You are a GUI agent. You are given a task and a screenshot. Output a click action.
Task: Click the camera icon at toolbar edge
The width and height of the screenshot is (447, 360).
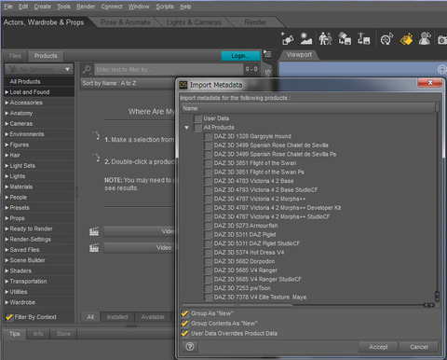(x=442, y=40)
